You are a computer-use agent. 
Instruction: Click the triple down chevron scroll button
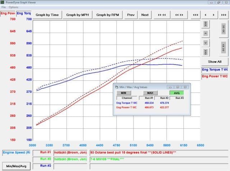(x=205, y=52)
